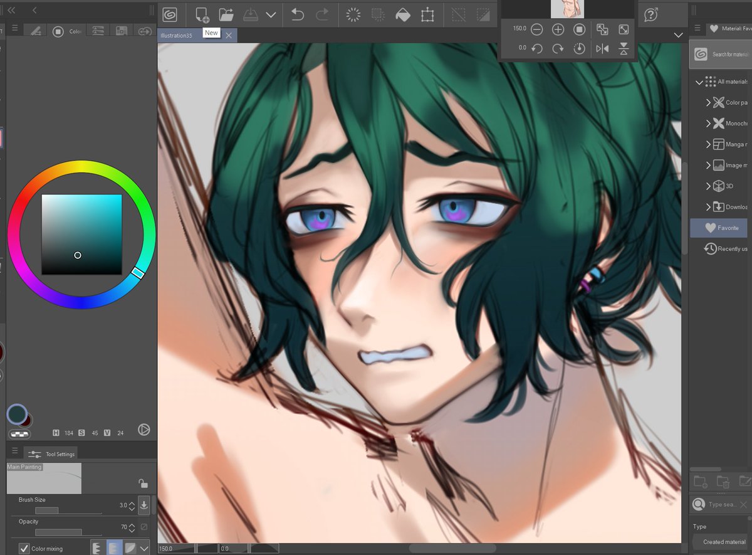Toggle HSV/RGB color space triangle button
752x555 pixels.
tap(144, 430)
